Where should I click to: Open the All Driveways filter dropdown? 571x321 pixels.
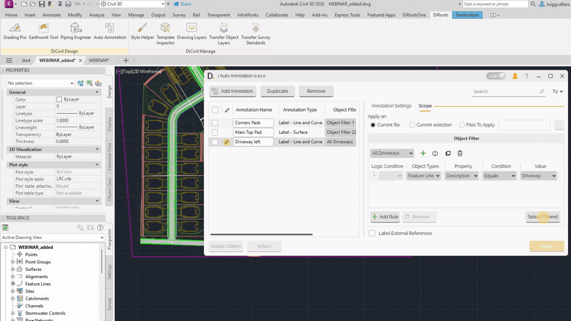392,153
